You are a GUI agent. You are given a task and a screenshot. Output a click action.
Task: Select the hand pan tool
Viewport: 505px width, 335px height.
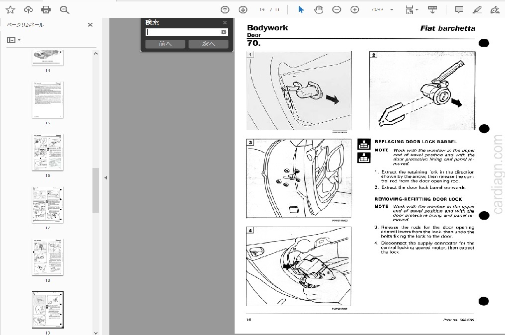pos(319,9)
